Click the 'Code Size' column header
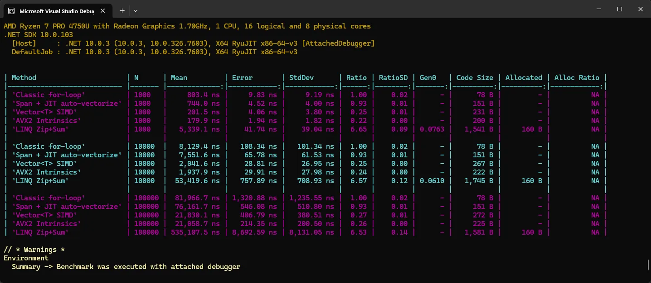This screenshot has width=651, height=283. point(475,78)
